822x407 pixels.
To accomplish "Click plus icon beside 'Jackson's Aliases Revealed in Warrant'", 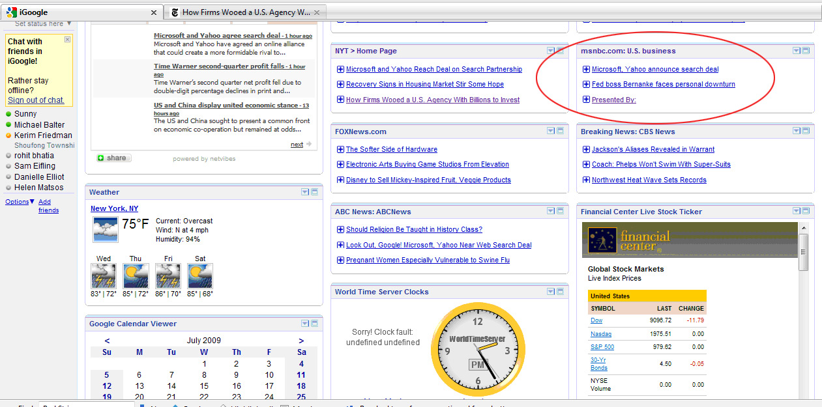I will pyautogui.click(x=586, y=150).
